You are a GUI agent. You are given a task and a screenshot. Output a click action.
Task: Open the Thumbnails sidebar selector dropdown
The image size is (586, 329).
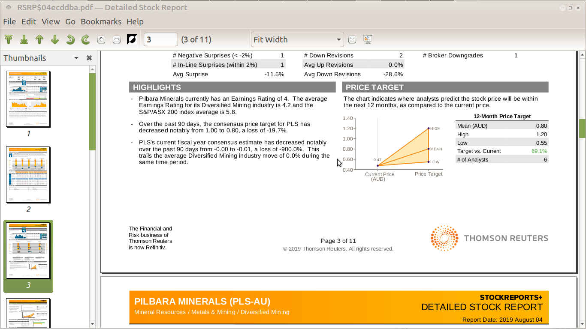(76, 58)
